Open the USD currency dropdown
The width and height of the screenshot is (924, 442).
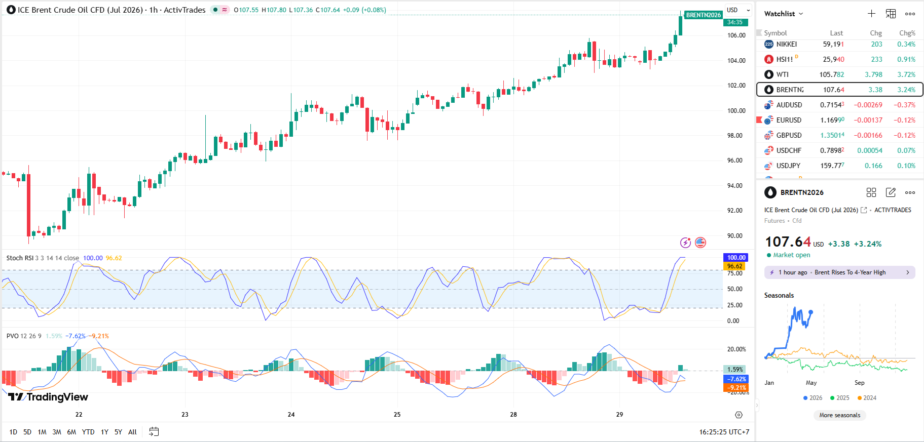pyautogui.click(x=738, y=10)
